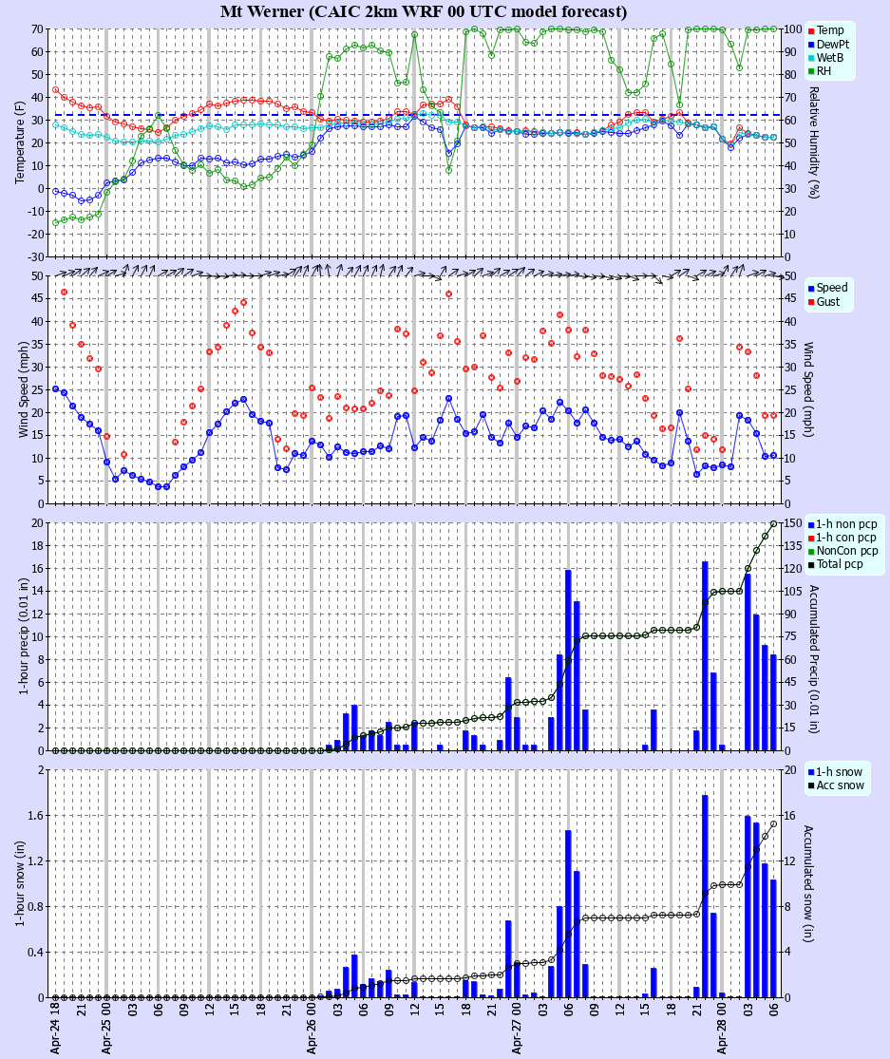This screenshot has height=1059, width=890.
Task: Toggle the 1-h con pcp series
Action: pyautogui.click(x=809, y=537)
